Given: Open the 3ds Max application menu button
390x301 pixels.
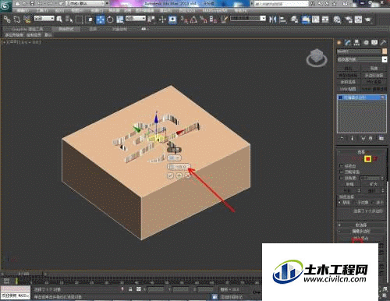Looking at the screenshot, I should click(5, 5).
